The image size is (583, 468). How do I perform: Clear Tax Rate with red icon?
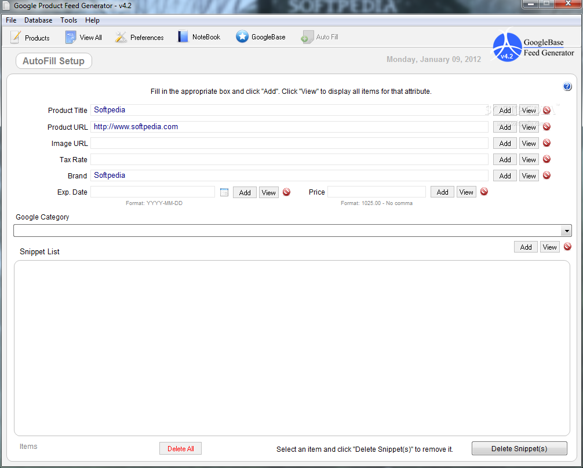(546, 159)
